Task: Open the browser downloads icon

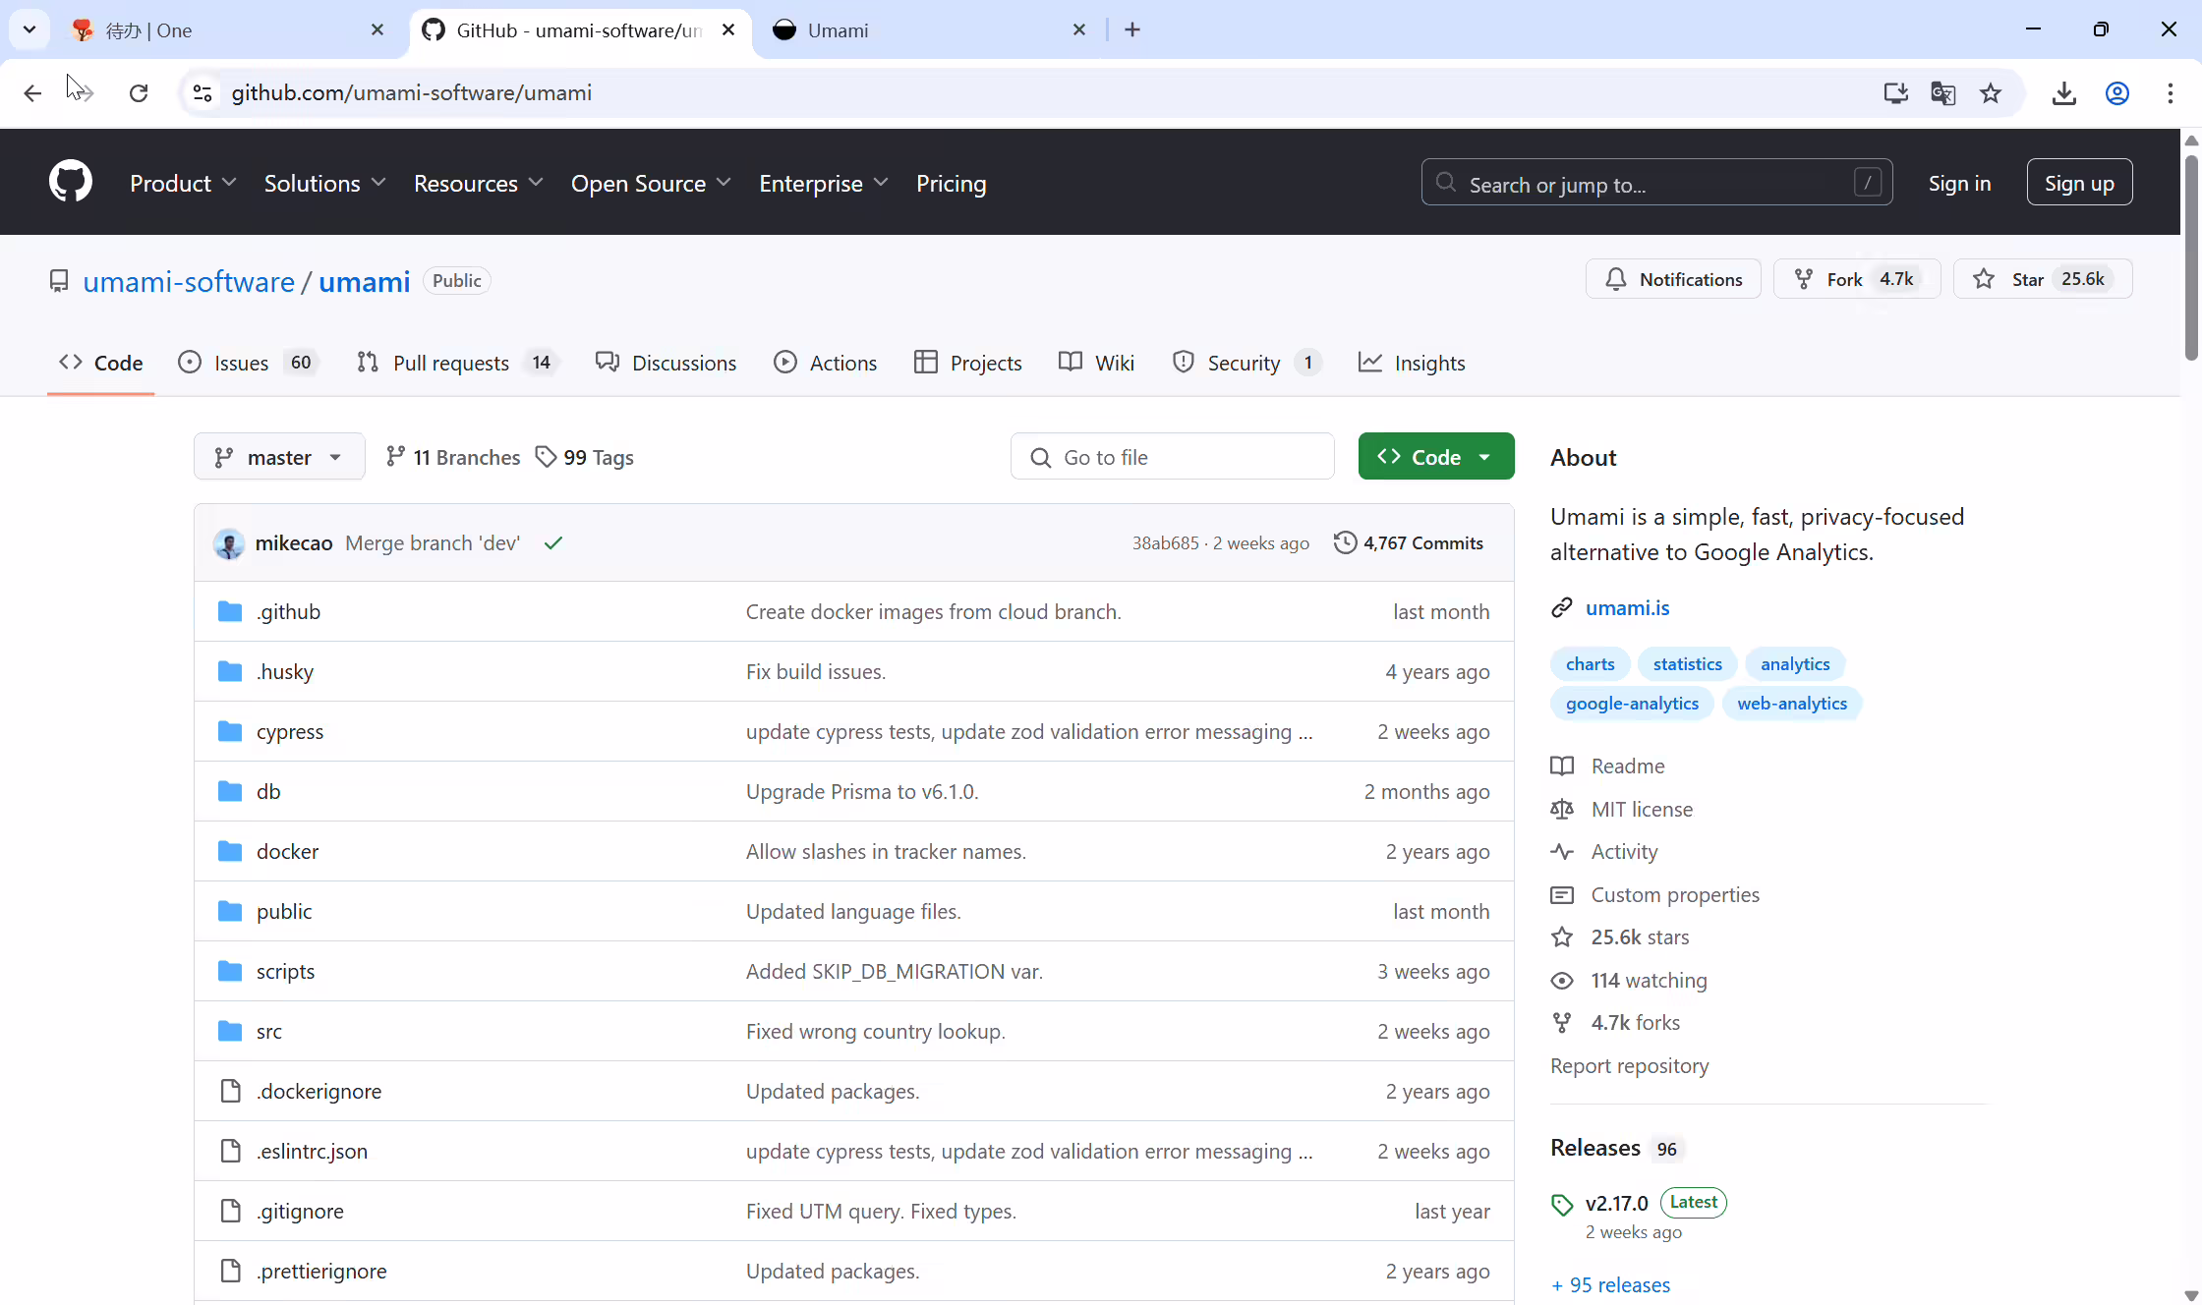Action: coord(2064,92)
